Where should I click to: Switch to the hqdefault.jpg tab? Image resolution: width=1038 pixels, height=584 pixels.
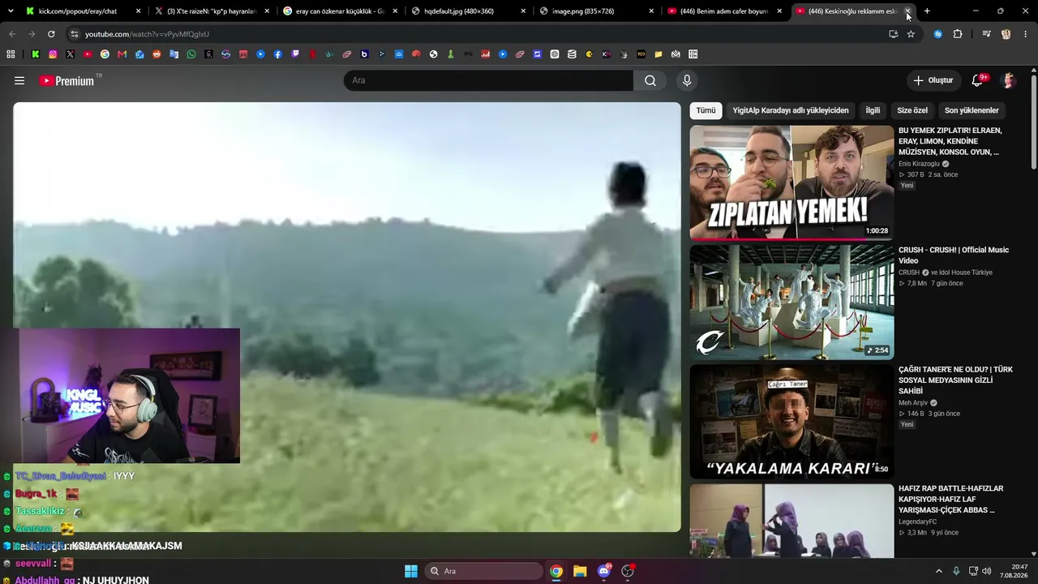467,11
